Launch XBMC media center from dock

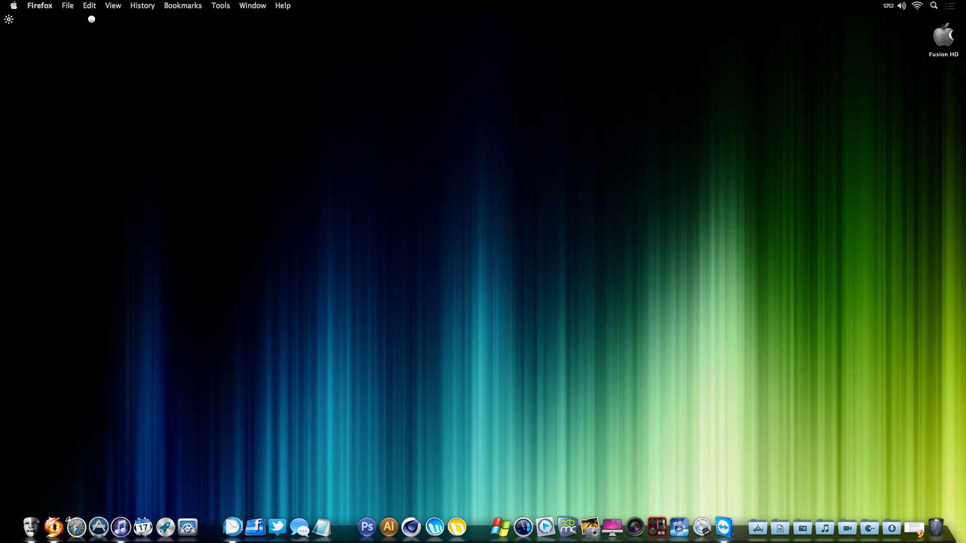[568, 527]
